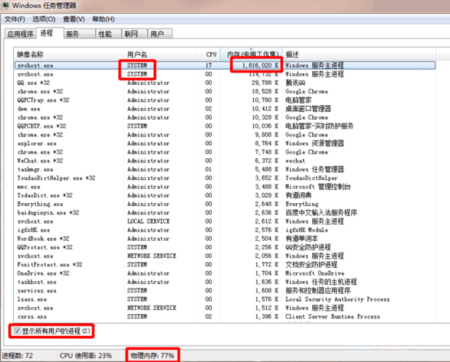Viewport: 450px width, 362px height.
Task: Select the QQ.exe *32 process row
Action: pos(36,83)
